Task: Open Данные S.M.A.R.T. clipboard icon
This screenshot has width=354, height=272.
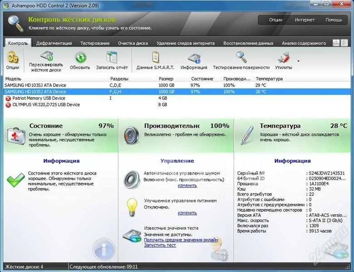Action: click(x=156, y=57)
